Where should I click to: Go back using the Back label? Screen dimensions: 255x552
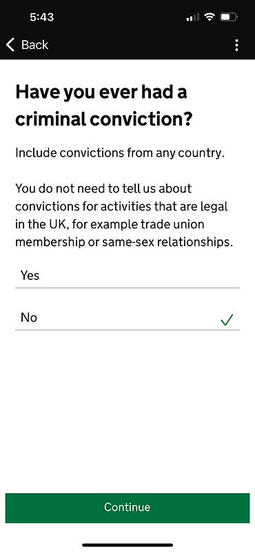coord(34,45)
